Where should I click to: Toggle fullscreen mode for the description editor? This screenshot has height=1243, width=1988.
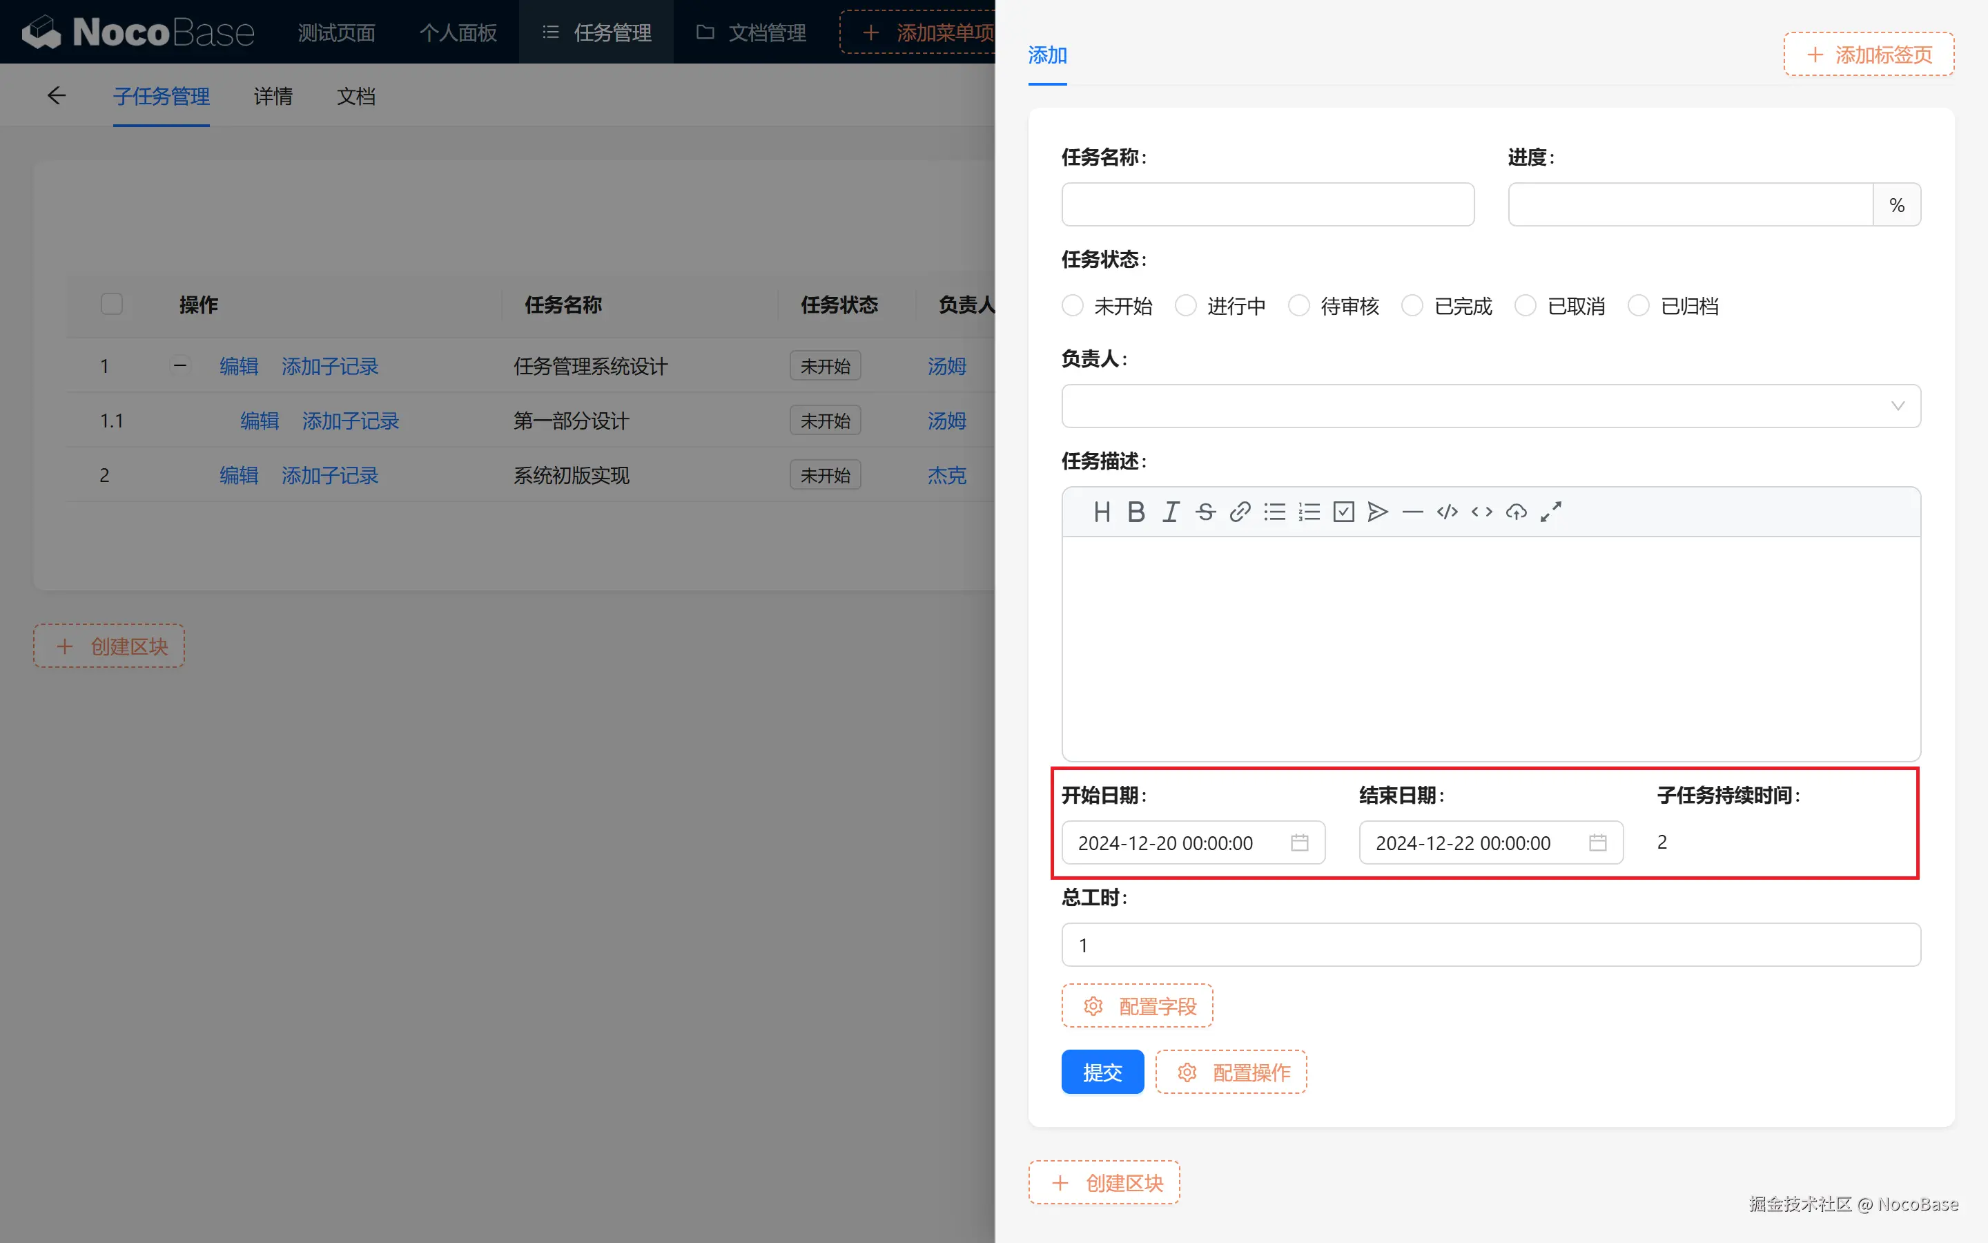pos(1550,512)
